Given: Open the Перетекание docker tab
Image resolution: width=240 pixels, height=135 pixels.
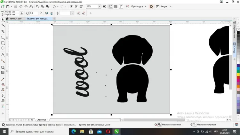Looking at the screenshot, I should click(x=234, y=30).
